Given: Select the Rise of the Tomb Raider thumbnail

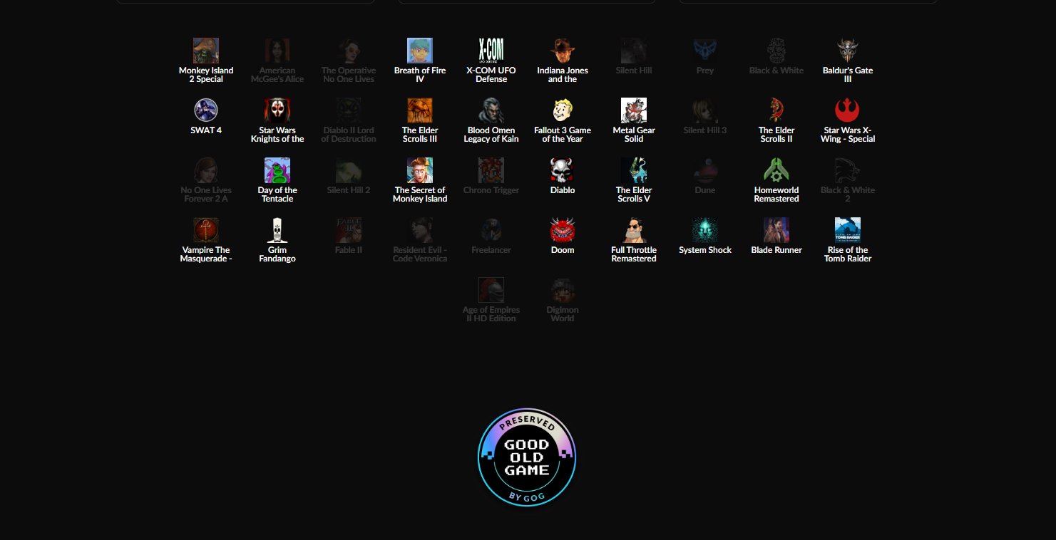Looking at the screenshot, I should pos(848,231).
